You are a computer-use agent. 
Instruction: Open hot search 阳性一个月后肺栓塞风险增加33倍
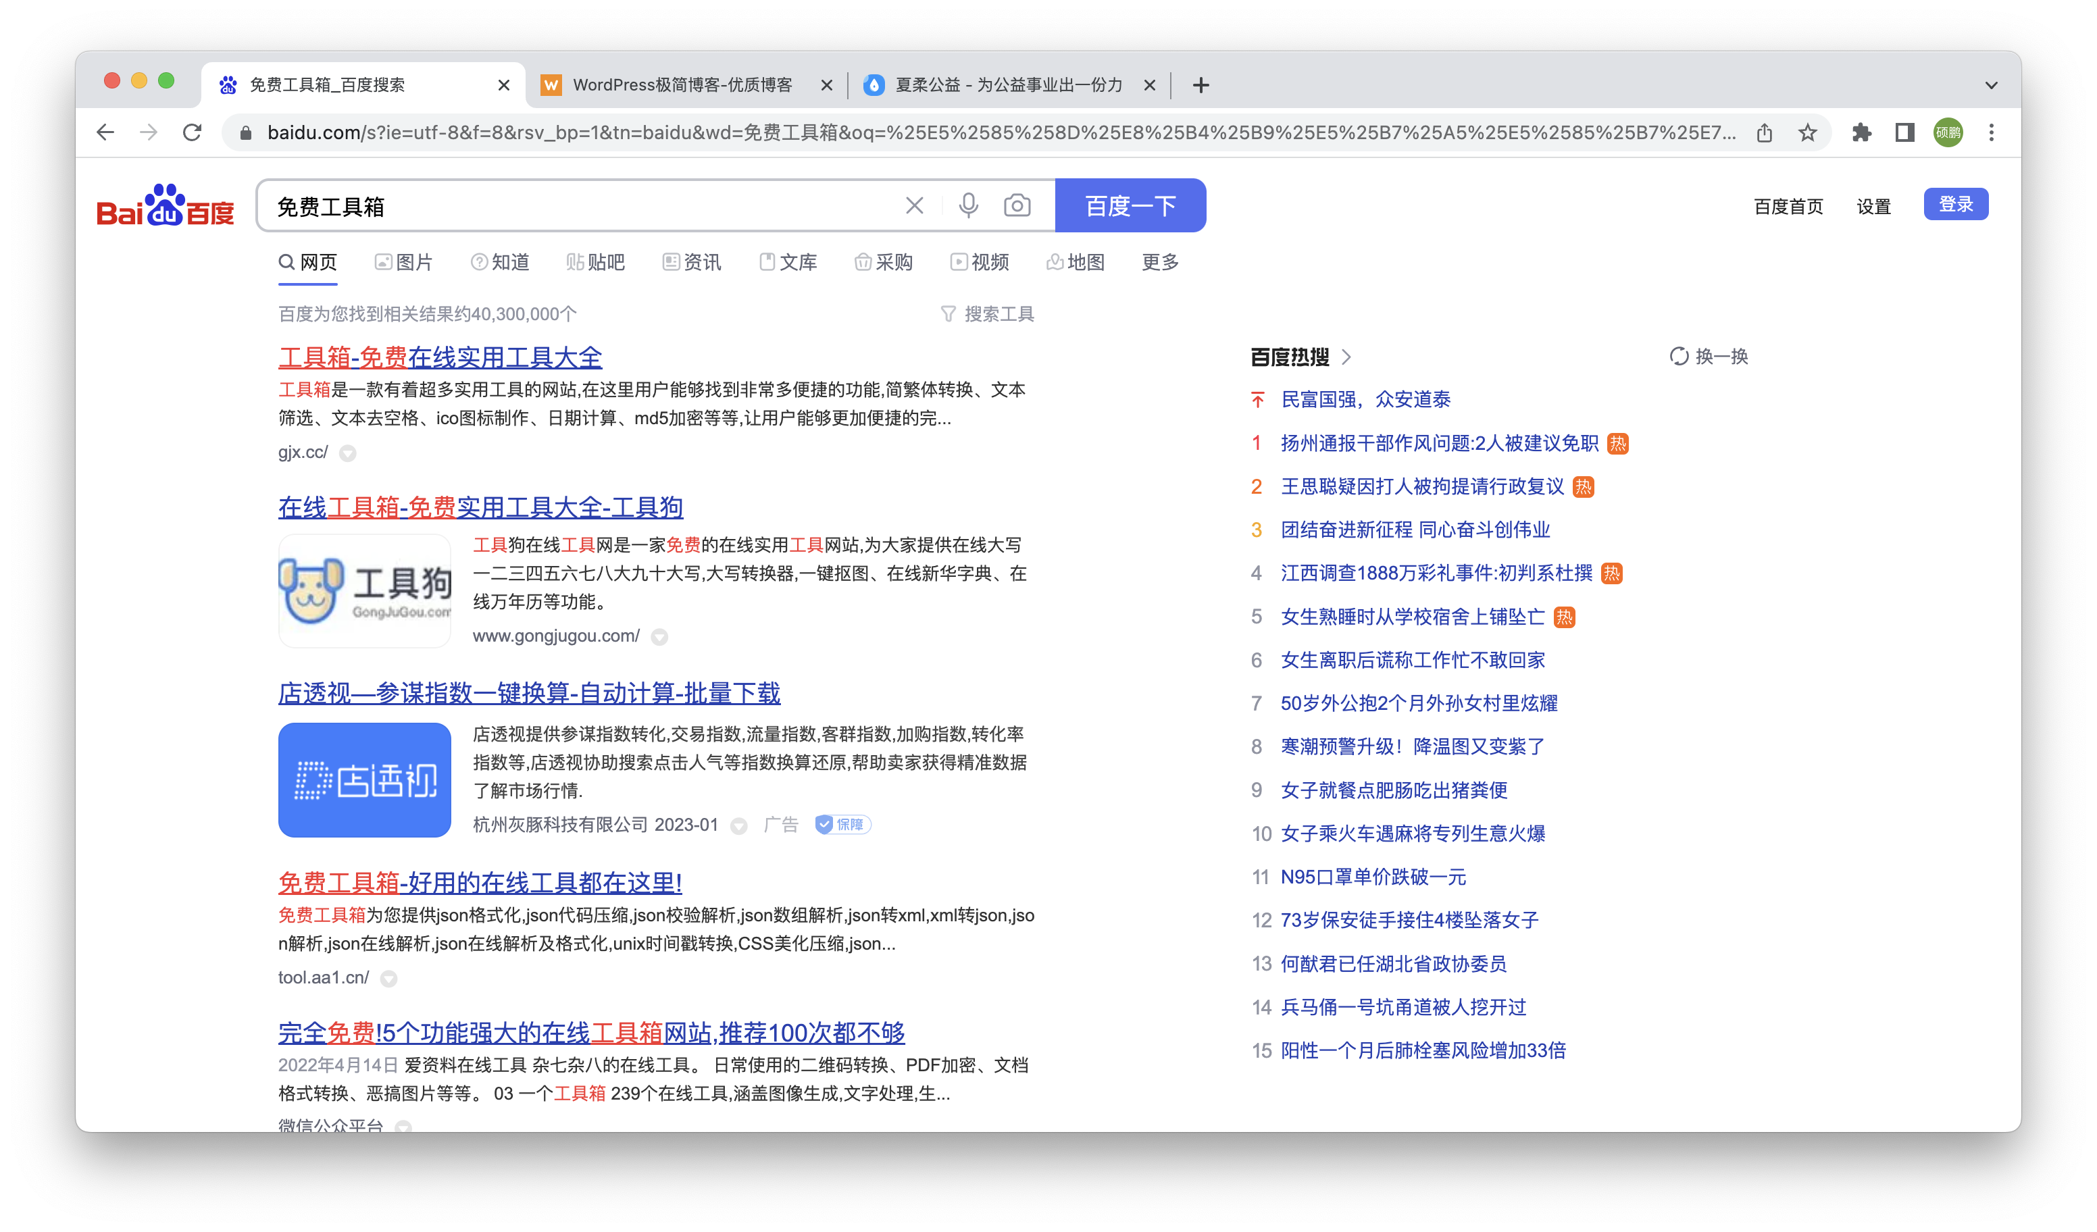(1423, 1051)
